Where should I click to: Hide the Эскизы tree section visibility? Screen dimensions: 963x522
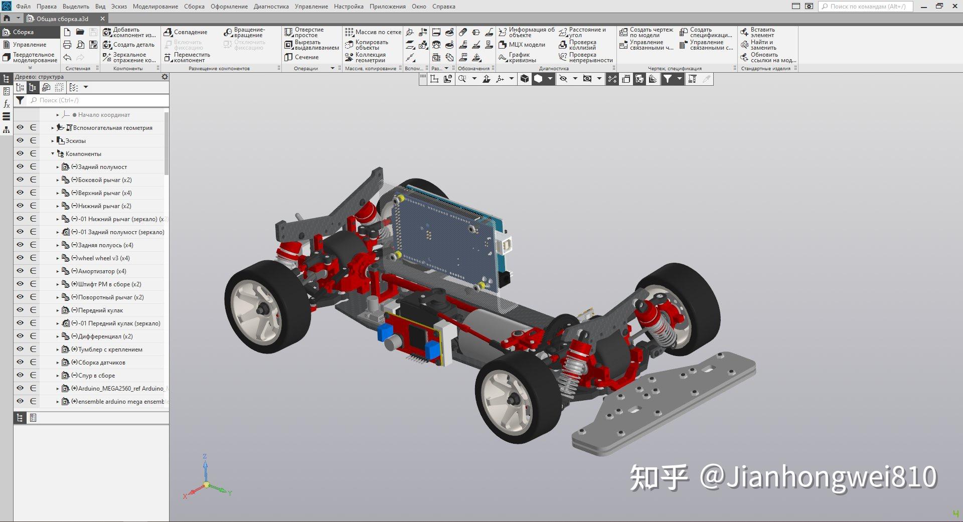(x=20, y=140)
